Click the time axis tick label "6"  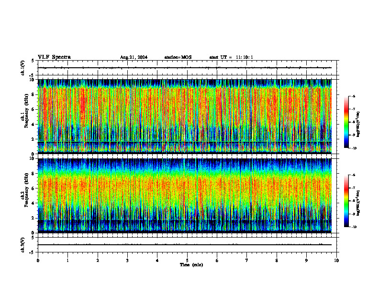(x=217, y=261)
